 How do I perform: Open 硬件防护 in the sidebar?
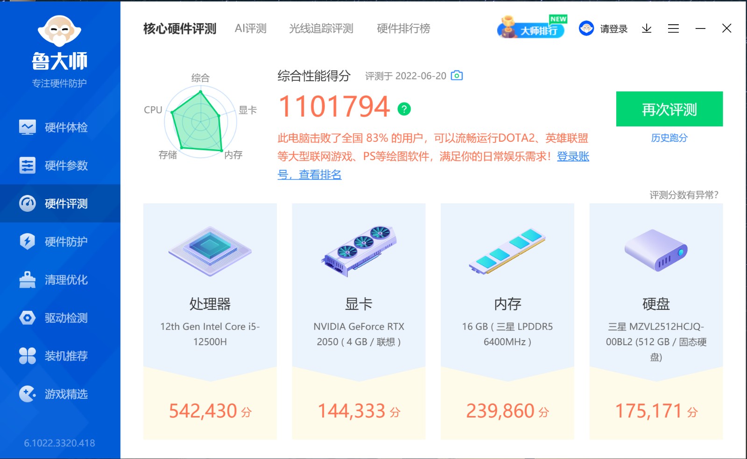(x=60, y=242)
